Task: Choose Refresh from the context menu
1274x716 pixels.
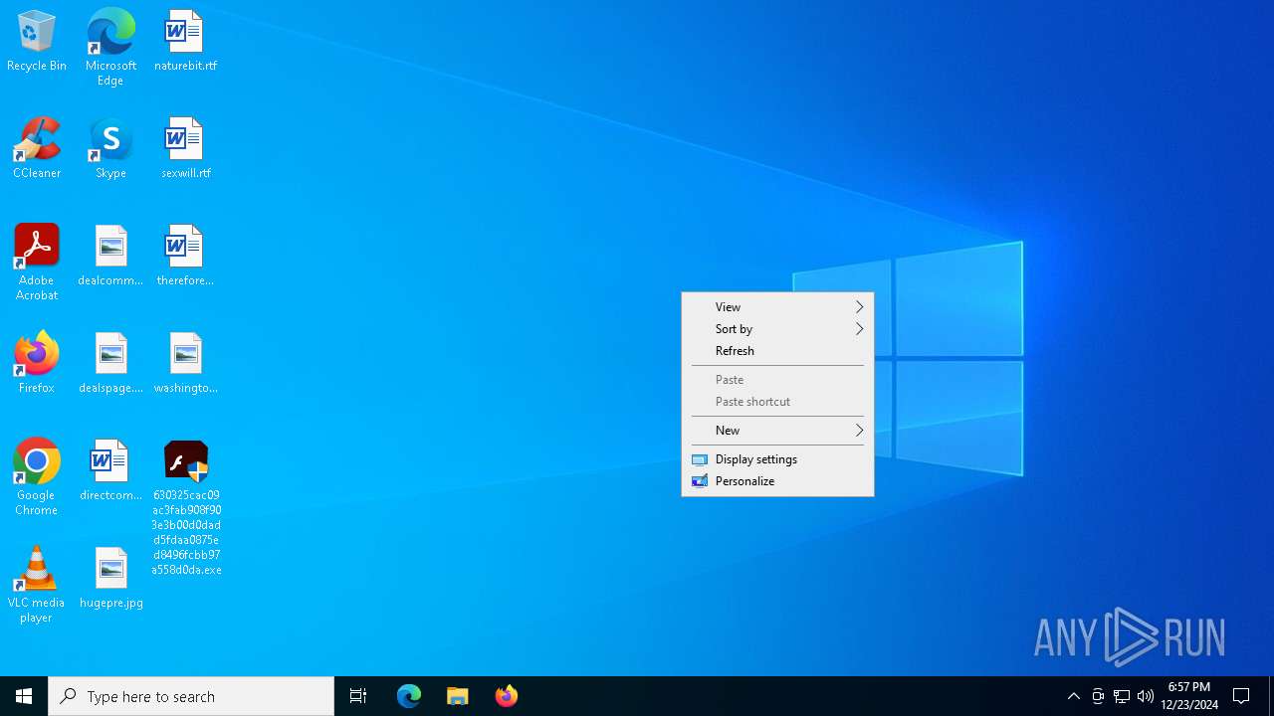Action: (777, 351)
